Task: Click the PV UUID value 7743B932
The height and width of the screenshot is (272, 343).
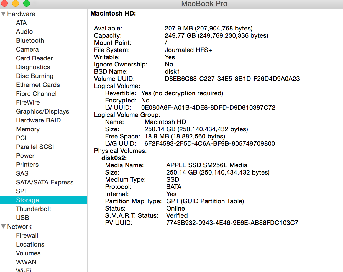Action: tap(232, 223)
